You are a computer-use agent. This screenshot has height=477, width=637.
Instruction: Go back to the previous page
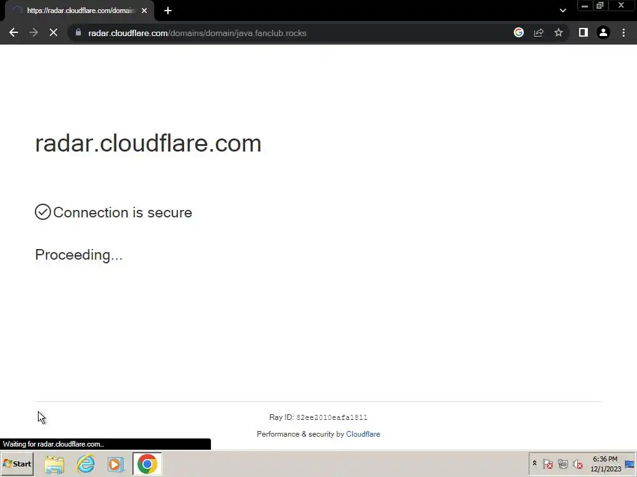tap(14, 33)
